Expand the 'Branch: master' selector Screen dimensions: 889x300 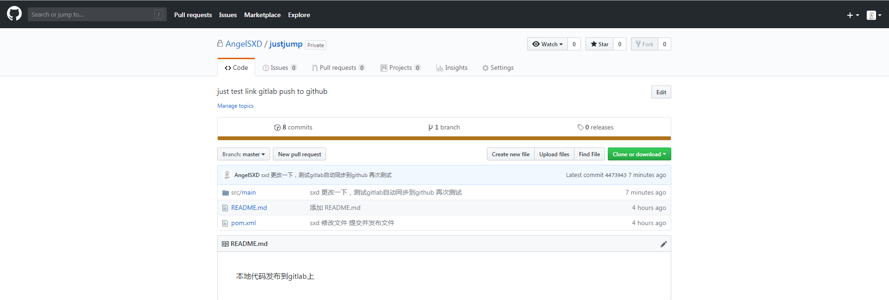[244, 154]
